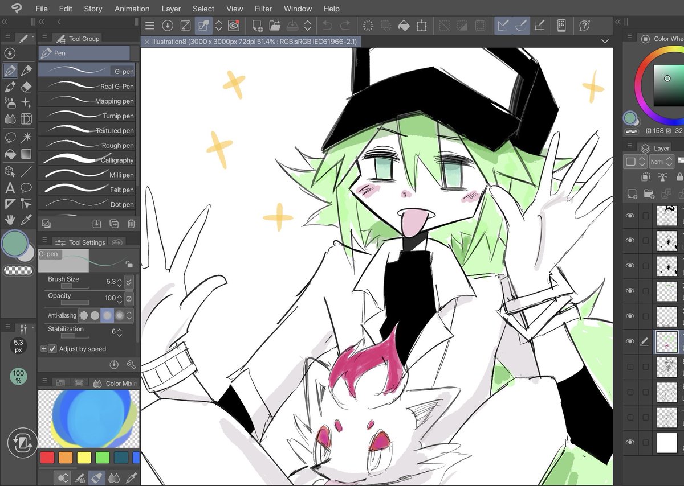The image size is (684, 486).
Task: Select the Decoration sparkle tool
Action: pyautogui.click(x=26, y=103)
